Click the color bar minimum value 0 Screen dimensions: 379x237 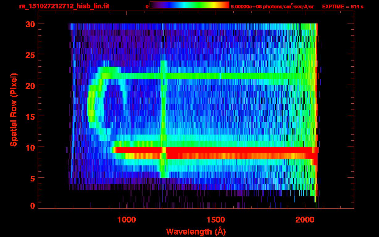[x=147, y=6]
